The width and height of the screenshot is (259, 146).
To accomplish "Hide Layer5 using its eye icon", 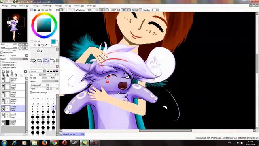I will pyautogui.click(x=3, y=107).
